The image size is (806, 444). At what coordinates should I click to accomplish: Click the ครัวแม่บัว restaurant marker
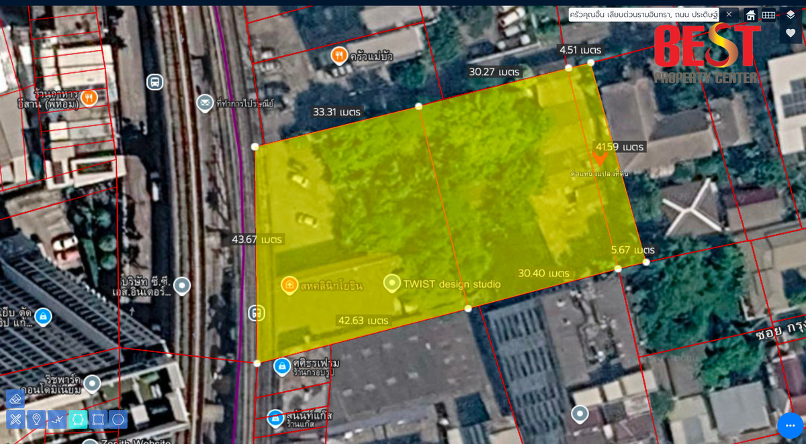click(x=339, y=55)
